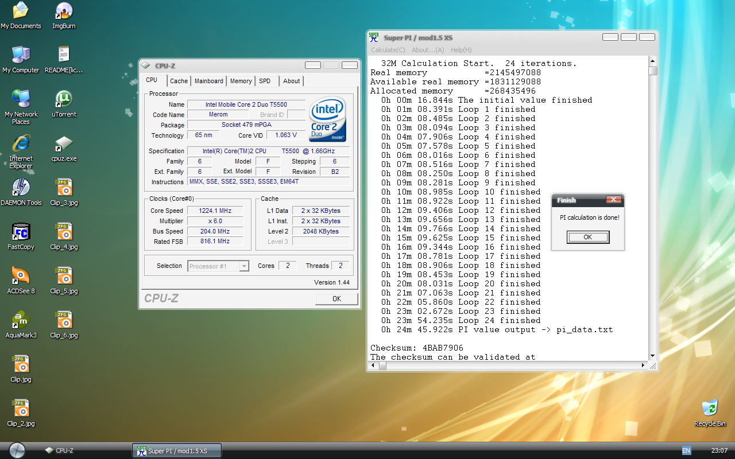
Task: Click the Start orb button
Action: tap(17, 450)
